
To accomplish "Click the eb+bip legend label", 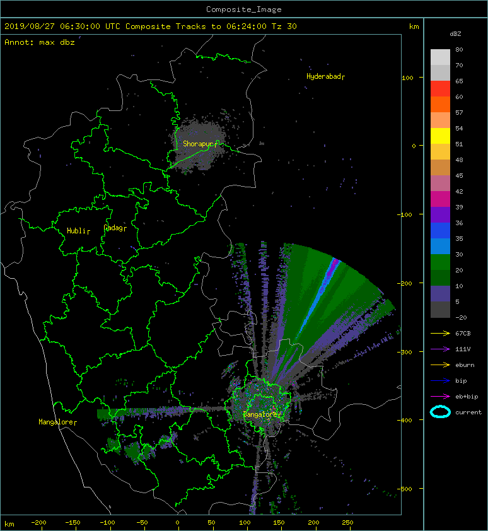I will tap(467, 397).
